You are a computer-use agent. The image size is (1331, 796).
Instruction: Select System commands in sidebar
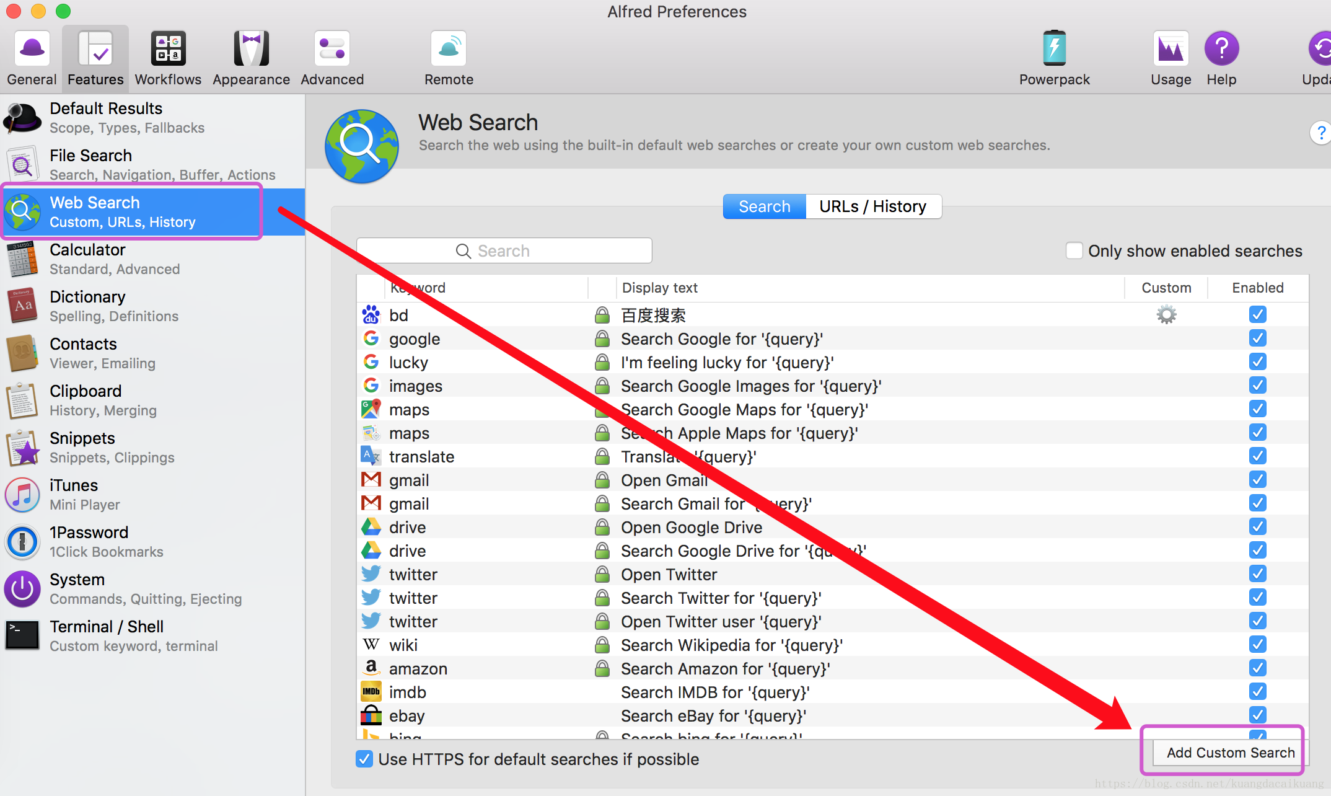pyautogui.click(x=152, y=589)
